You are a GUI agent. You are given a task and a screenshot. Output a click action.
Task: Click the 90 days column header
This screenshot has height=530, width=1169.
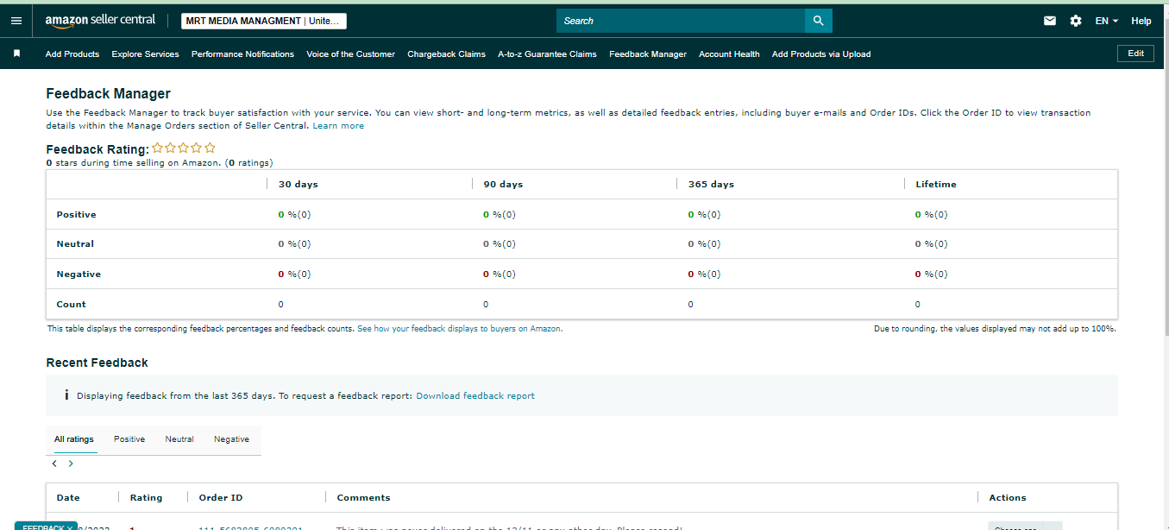(503, 184)
